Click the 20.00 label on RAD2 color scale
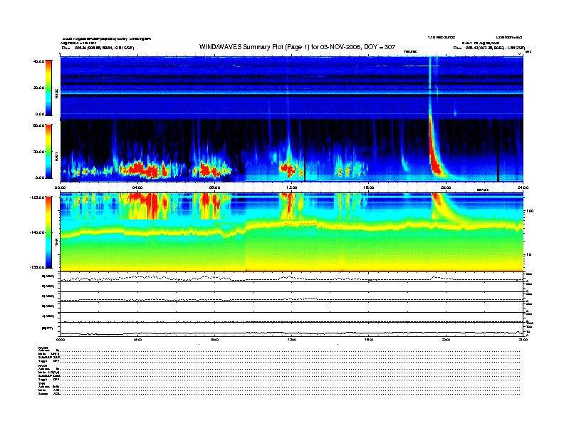This screenshot has height=436, width=564. [x=38, y=88]
